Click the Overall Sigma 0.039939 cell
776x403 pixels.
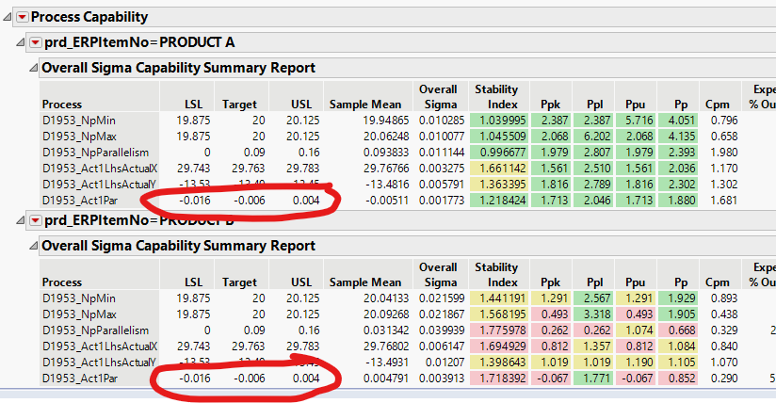point(442,330)
